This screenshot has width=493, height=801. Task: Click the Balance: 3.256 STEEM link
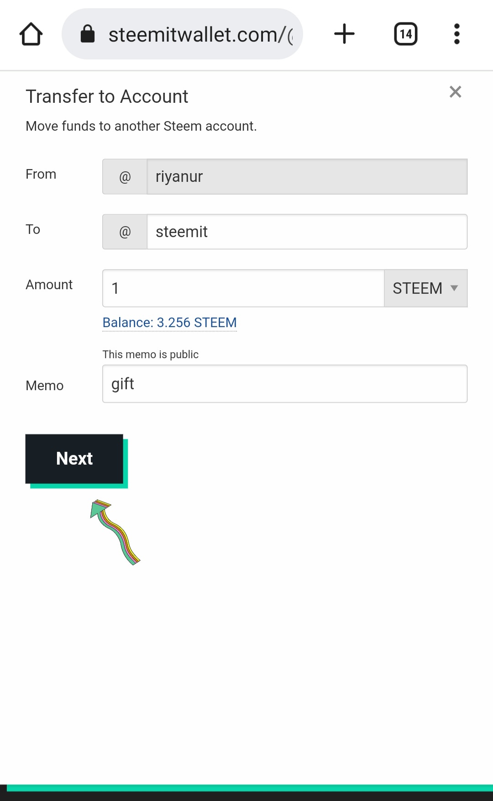point(169,323)
